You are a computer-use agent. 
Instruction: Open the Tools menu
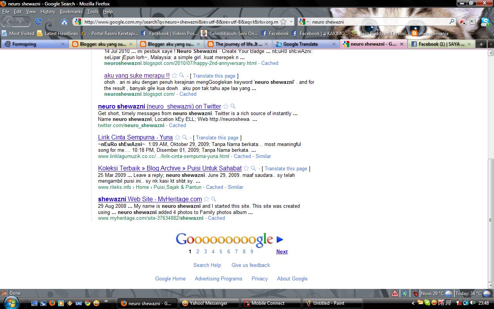click(93, 12)
